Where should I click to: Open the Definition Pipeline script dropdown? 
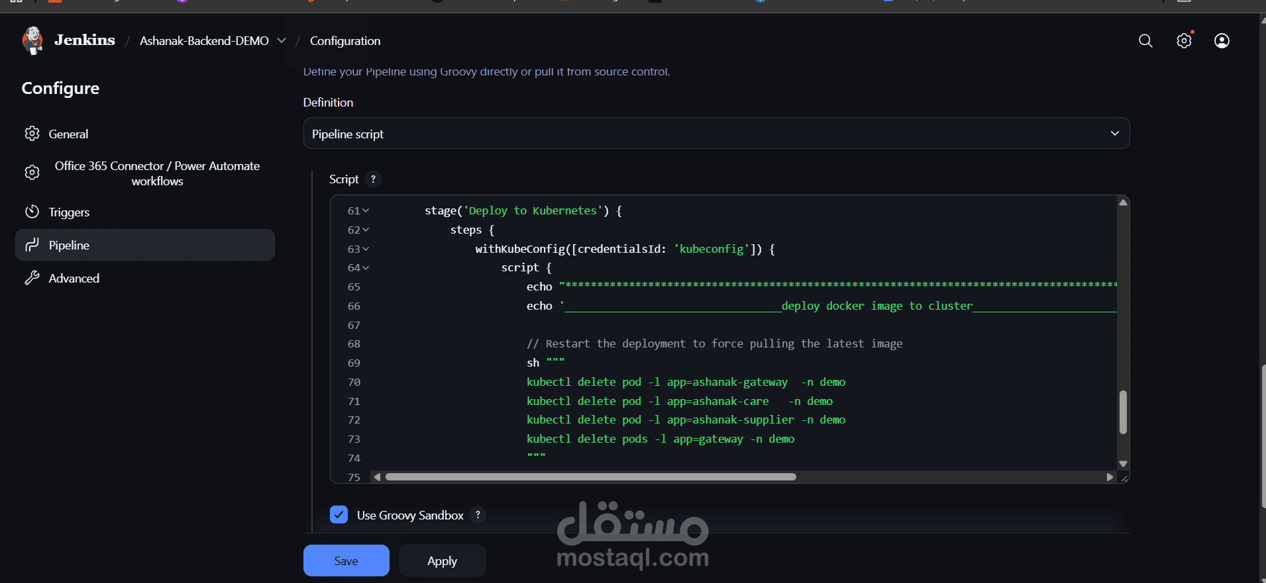716,134
